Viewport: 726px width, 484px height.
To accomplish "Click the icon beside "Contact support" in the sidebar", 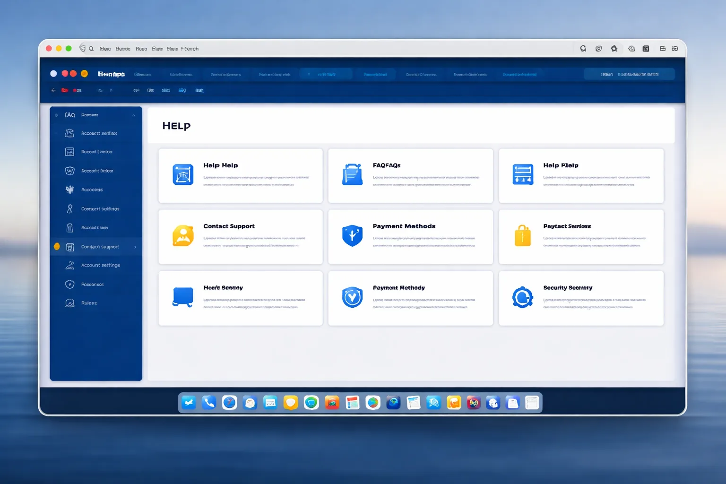I will (x=70, y=247).
